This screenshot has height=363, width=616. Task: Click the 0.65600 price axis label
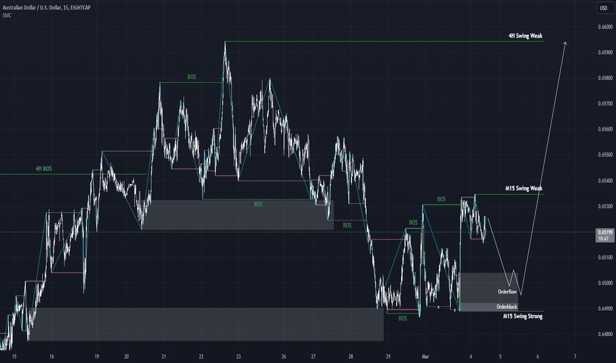[605, 129]
